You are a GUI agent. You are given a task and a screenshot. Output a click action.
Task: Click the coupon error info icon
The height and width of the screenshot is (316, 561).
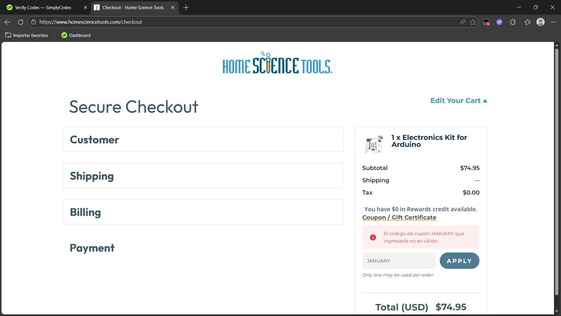coord(373,237)
